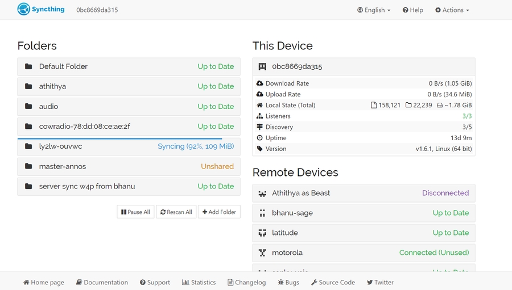Click the Syncthing logo in the navbar

(x=40, y=10)
